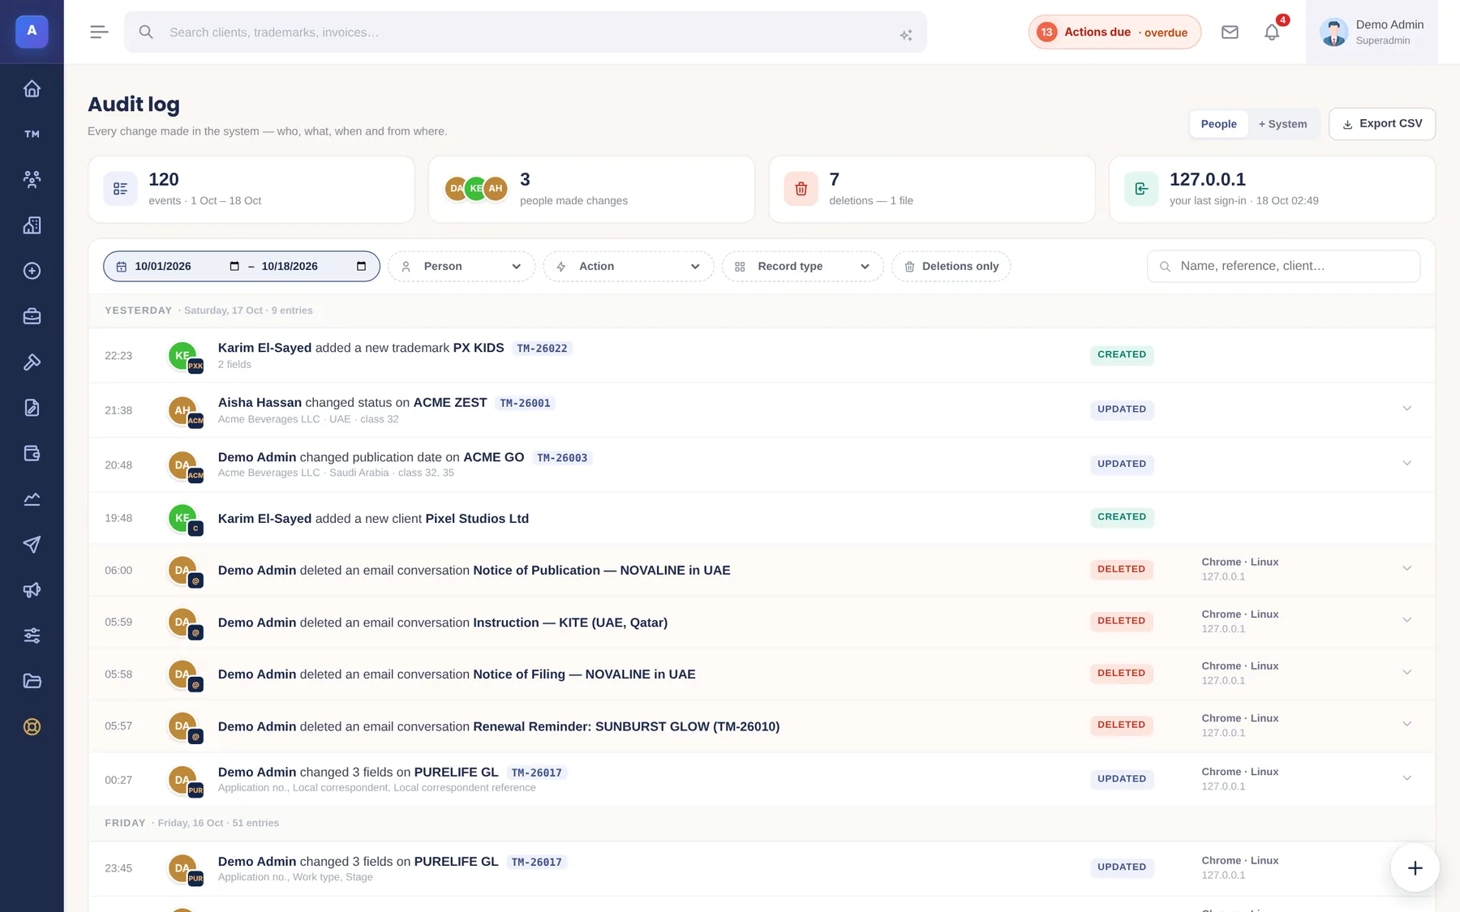
Task: Toggle the Deletions only filter
Action: 951,267
